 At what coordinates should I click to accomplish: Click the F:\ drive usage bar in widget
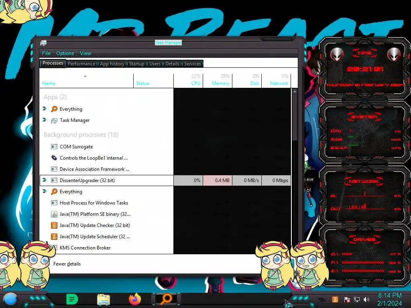tap(363, 262)
